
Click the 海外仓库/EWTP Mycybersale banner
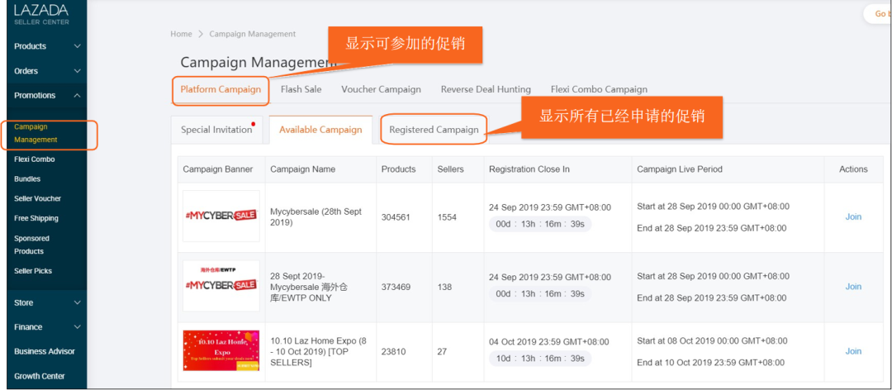coord(221,286)
